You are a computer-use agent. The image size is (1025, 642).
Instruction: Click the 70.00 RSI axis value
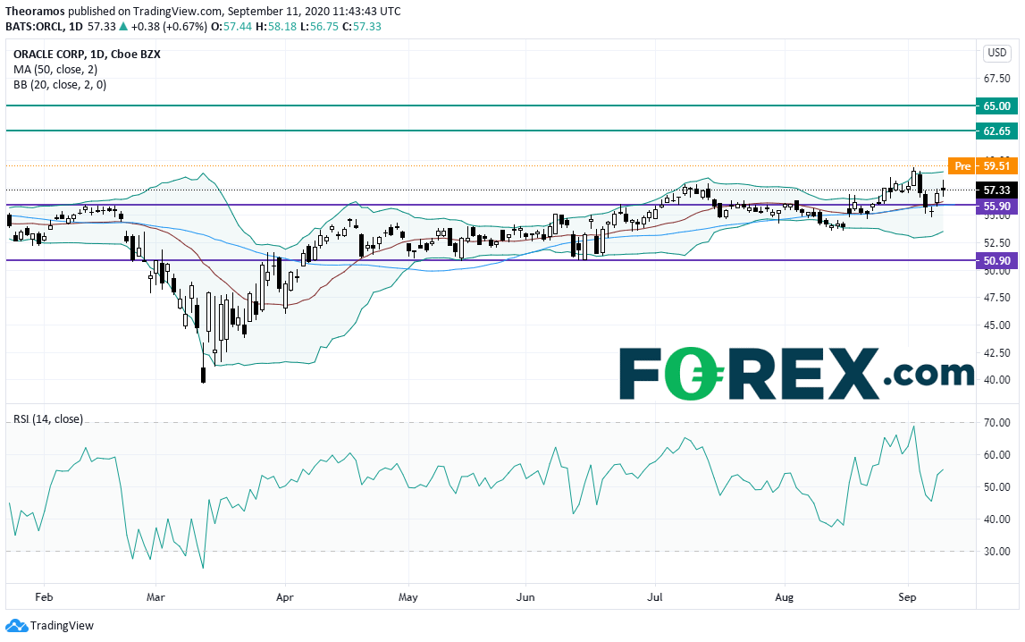tap(997, 423)
